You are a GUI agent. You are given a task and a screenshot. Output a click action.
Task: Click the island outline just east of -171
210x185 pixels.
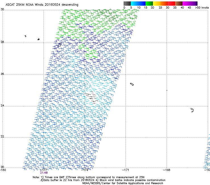pos(132,84)
